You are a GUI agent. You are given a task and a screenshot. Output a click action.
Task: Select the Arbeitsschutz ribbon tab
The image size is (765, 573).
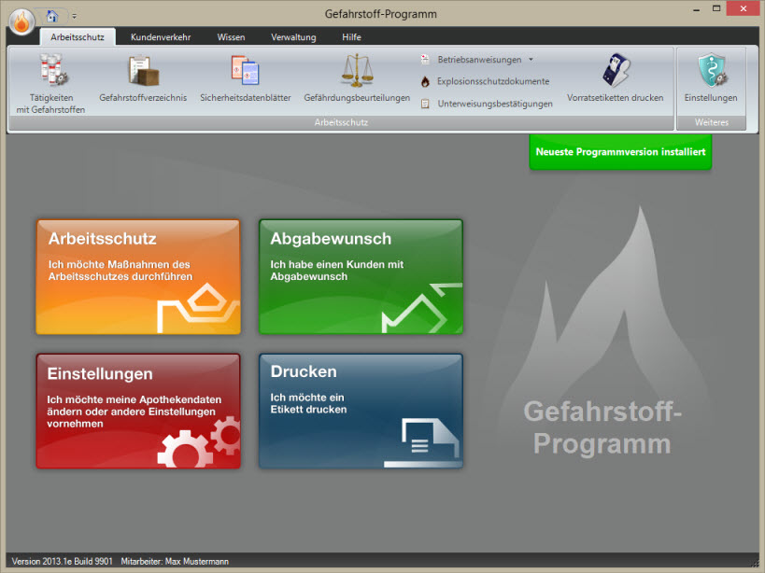(x=78, y=37)
